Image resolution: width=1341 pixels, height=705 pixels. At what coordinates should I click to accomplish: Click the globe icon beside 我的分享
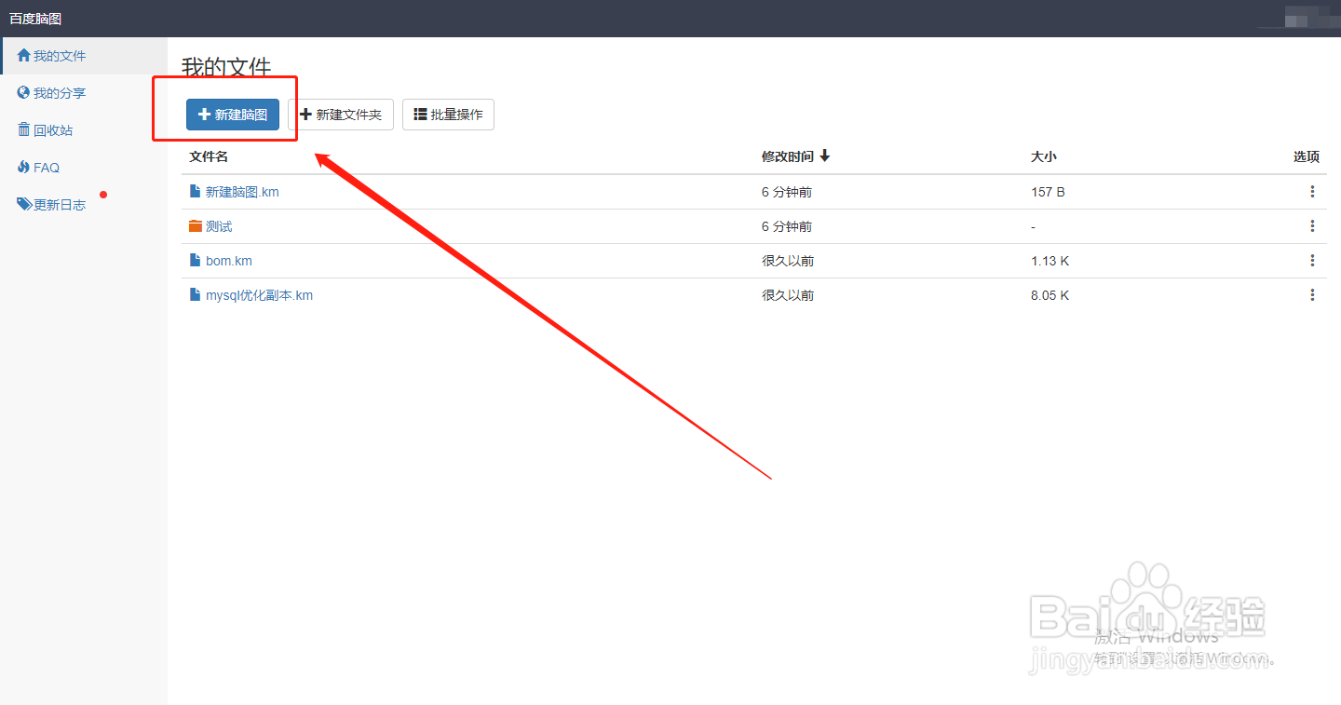(x=24, y=92)
